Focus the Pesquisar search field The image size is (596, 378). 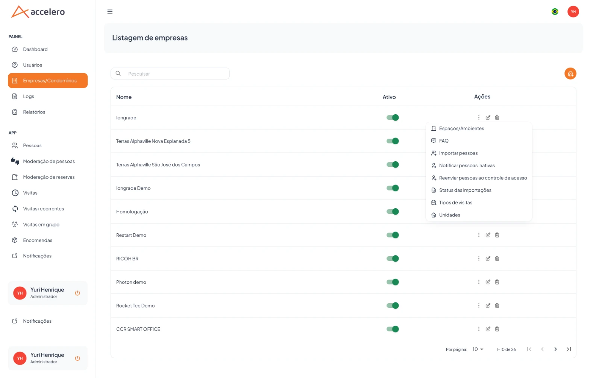pyautogui.click(x=170, y=74)
